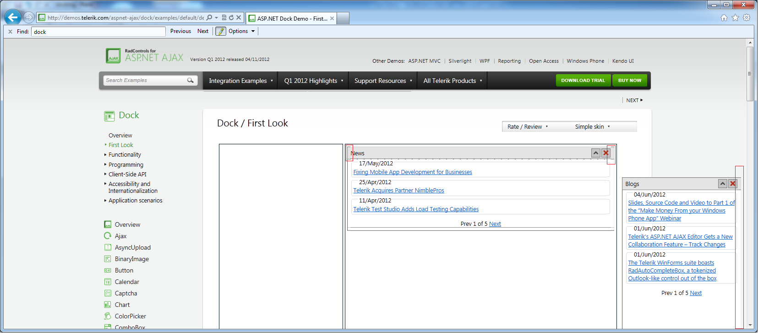Close the ASP.NET Dock Demo browser tab

click(332, 18)
